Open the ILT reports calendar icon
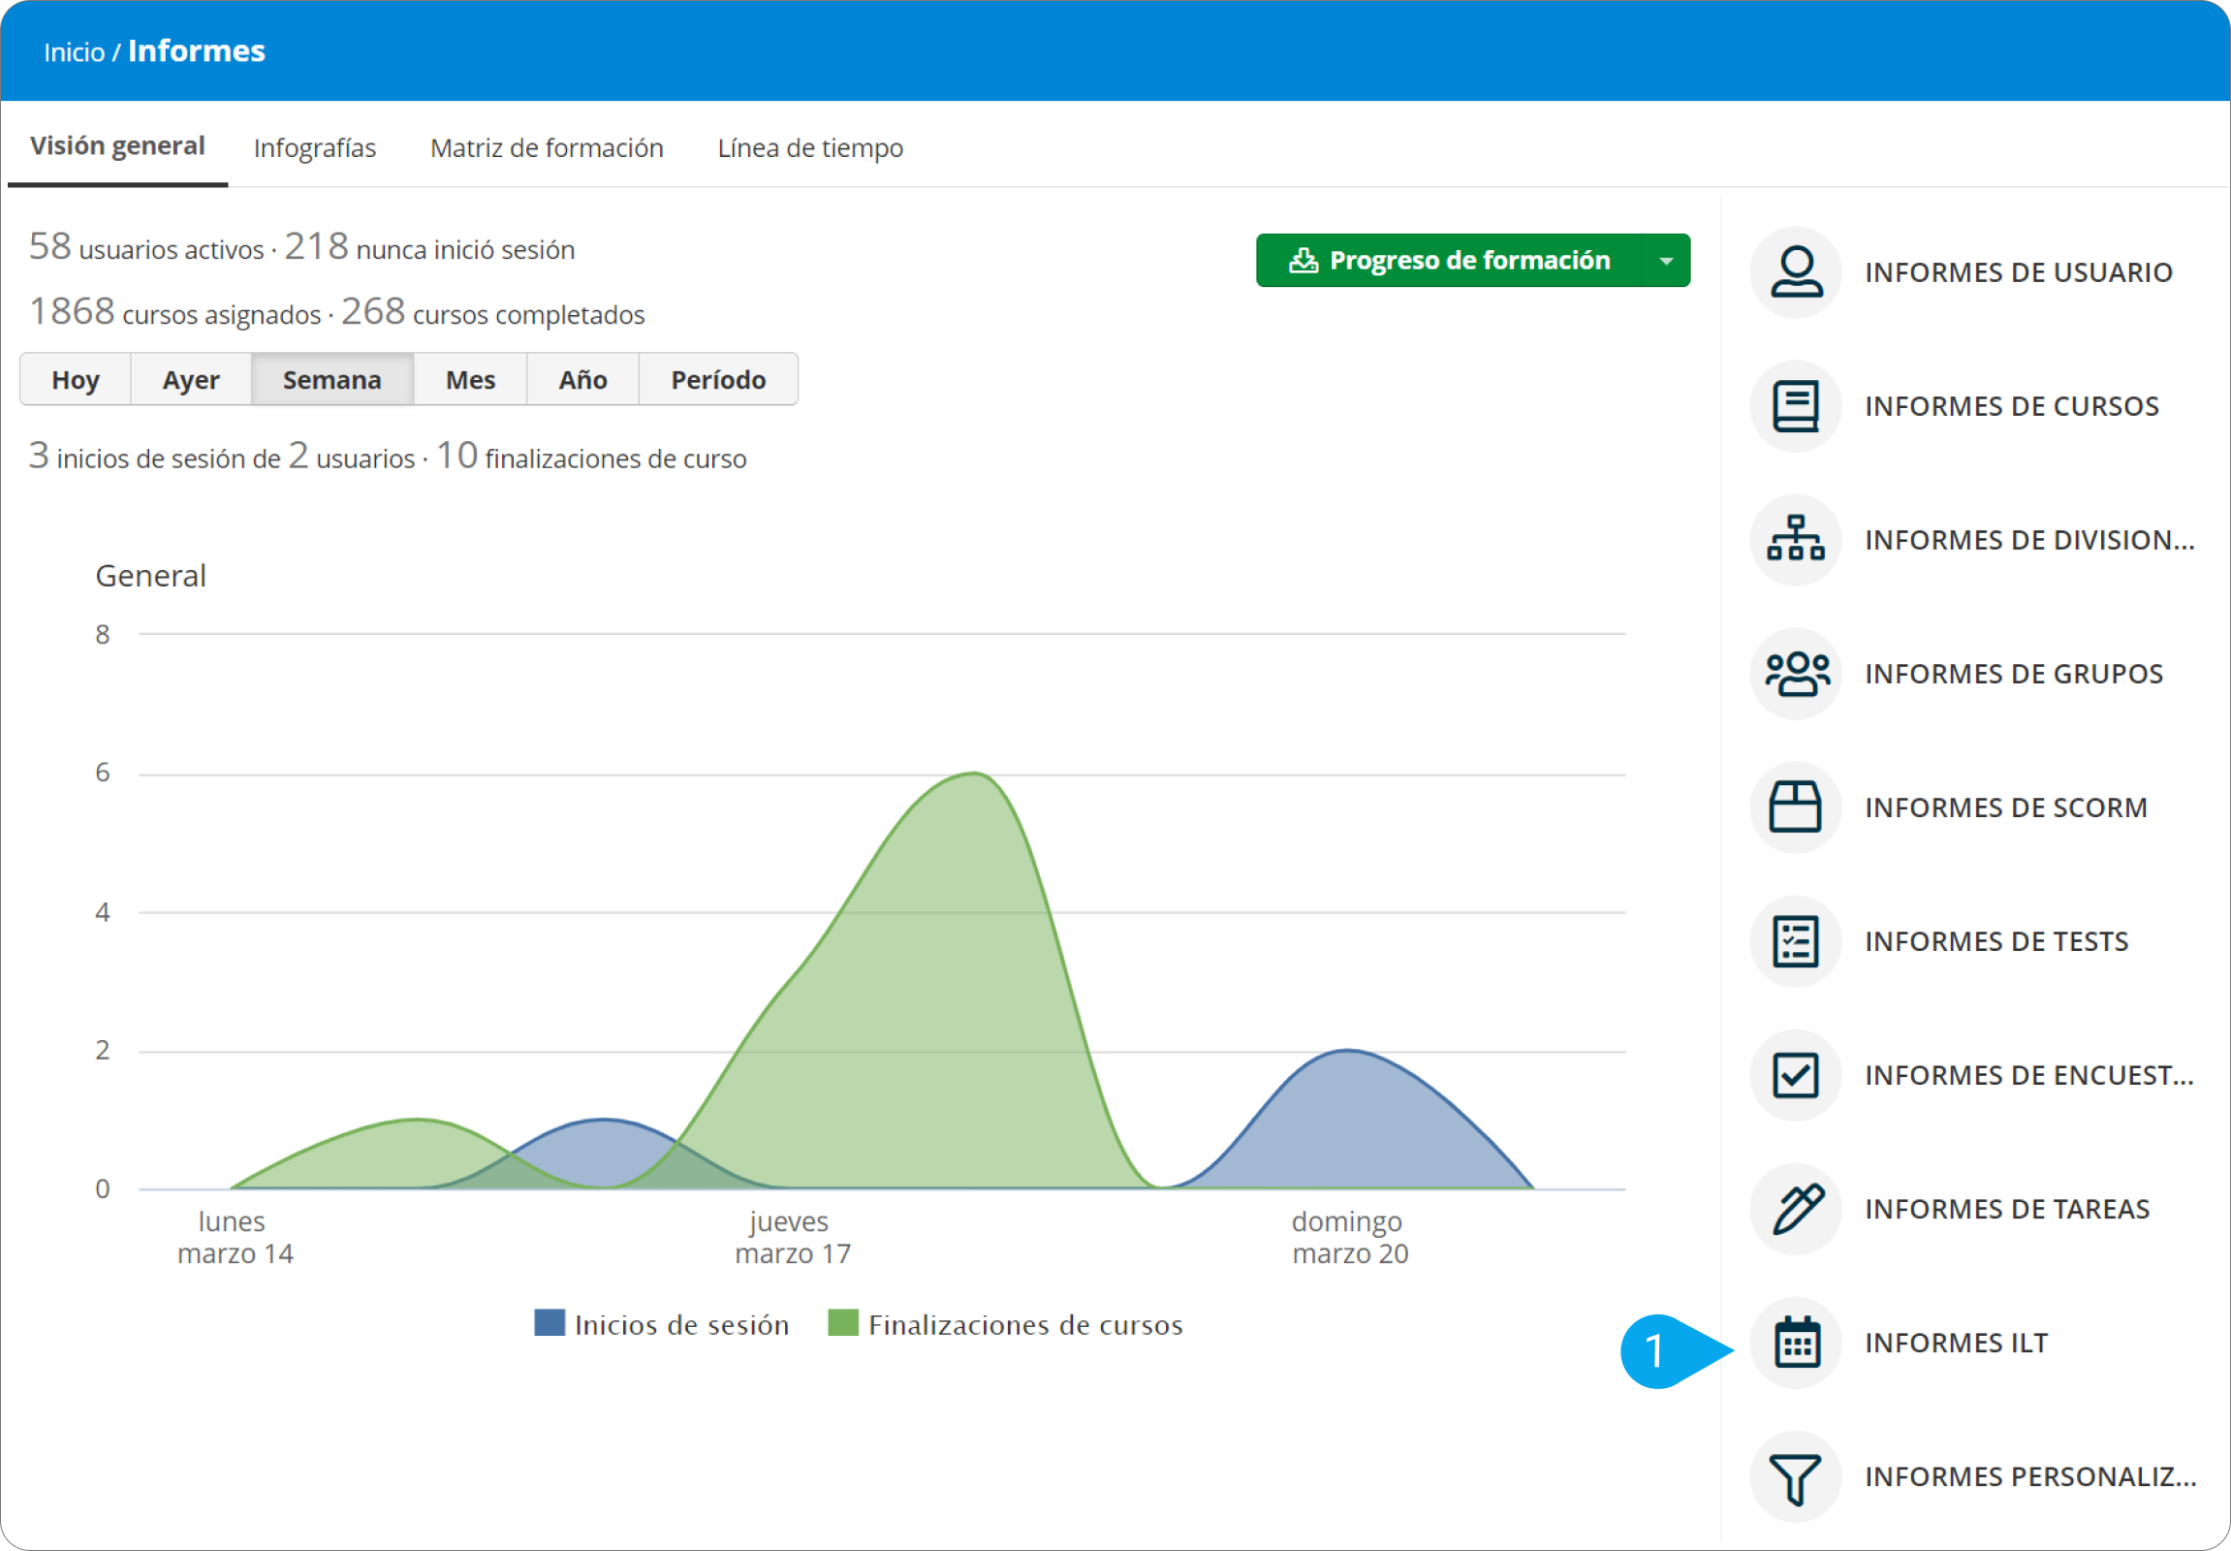The image size is (2231, 1551). [x=1796, y=1343]
